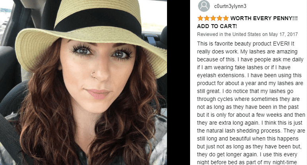This screenshot has height=165, width=307.
Task: Select the second orange rating star
Action: [x=207, y=18]
